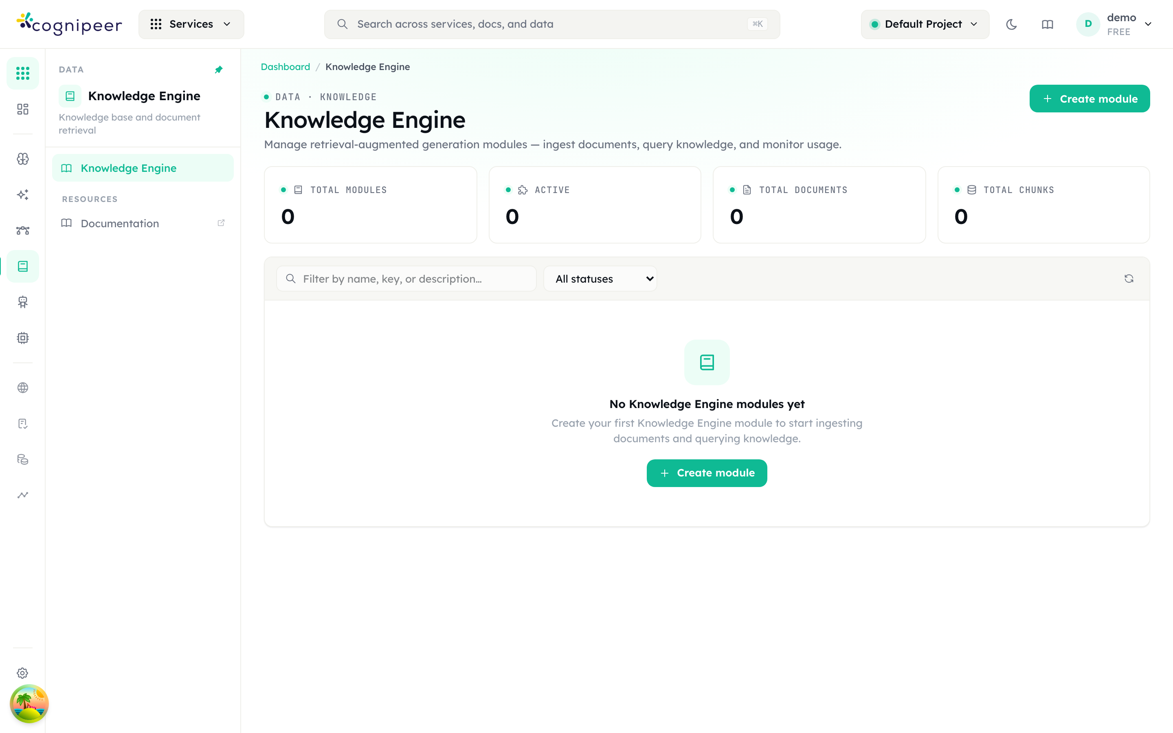The width and height of the screenshot is (1173, 733).
Task: Click 'No Knowledge Engine modules yet' heading
Action: pos(707,404)
